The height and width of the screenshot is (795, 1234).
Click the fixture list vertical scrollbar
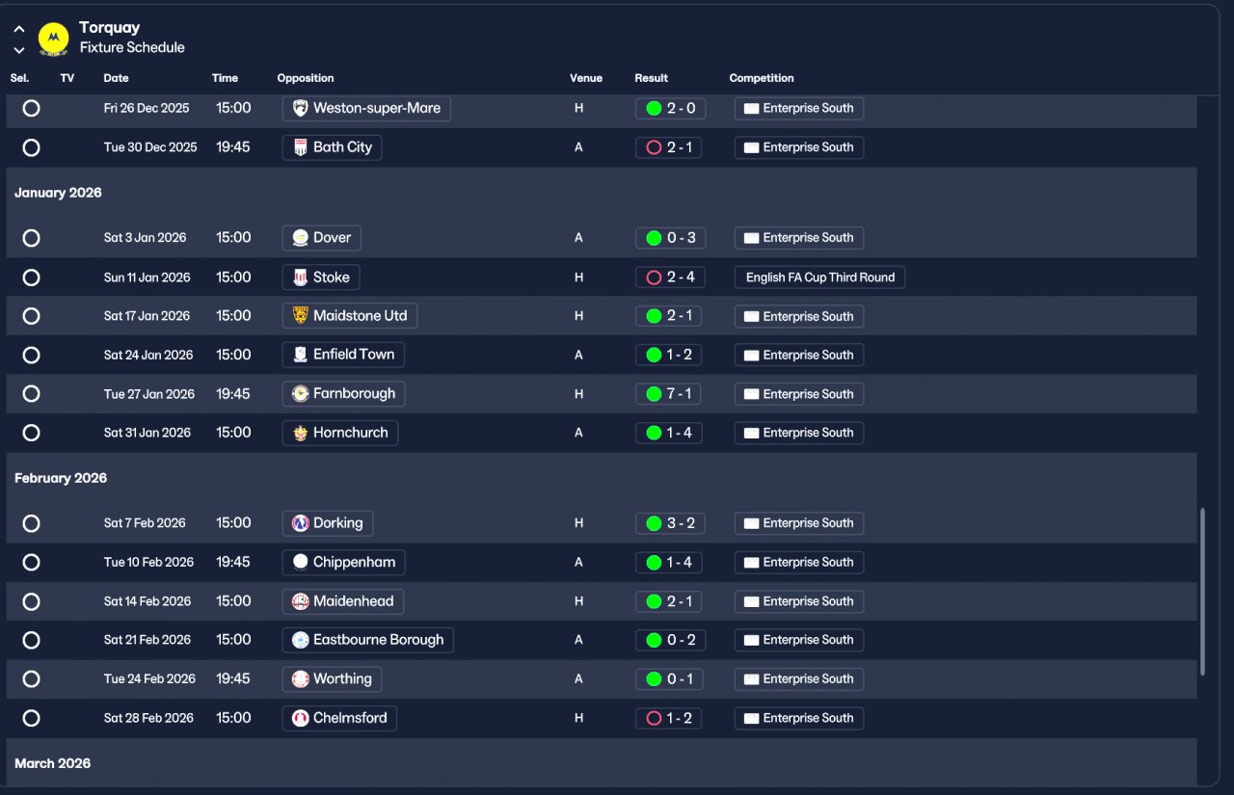pyautogui.click(x=1202, y=593)
